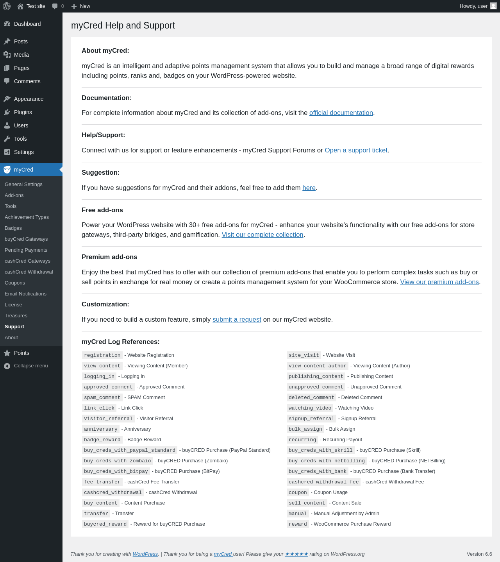Open the Tools wrench icon in sidebar

pyautogui.click(x=7, y=139)
